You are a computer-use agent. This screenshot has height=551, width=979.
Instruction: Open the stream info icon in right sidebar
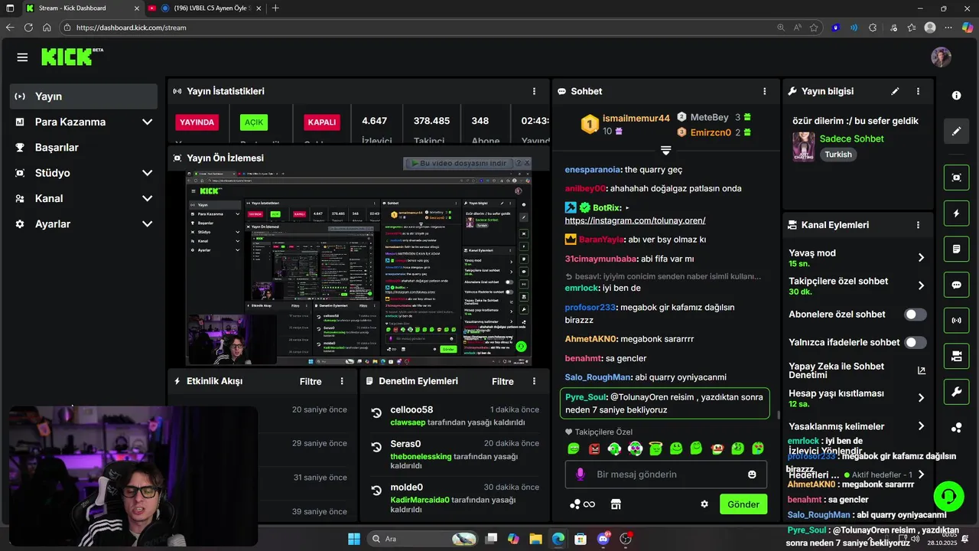956,96
